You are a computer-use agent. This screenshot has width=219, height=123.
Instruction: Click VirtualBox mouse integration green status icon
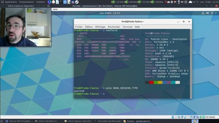(x=200, y=117)
